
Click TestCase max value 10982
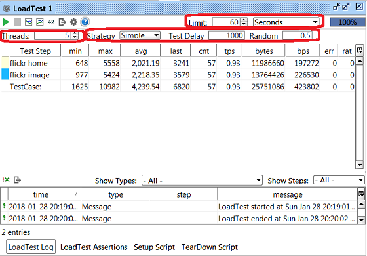[x=109, y=87]
